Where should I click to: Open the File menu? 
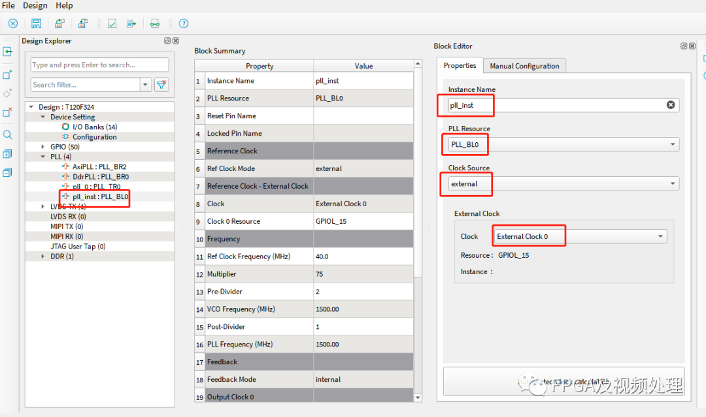pyautogui.click(x=8, y=5)
